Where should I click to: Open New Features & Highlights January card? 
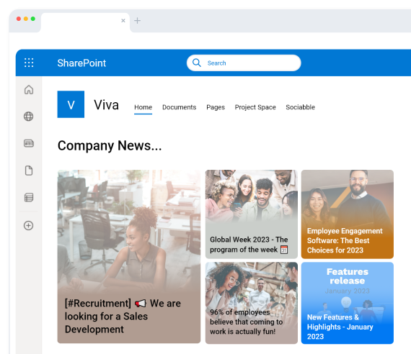pos(348,303)
